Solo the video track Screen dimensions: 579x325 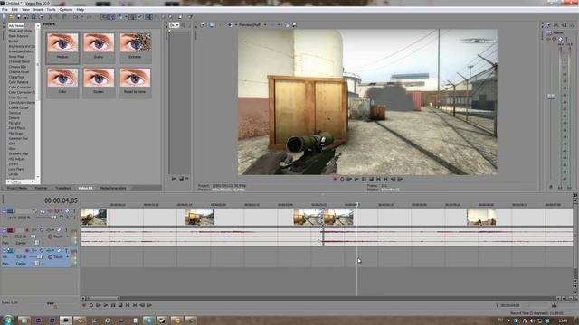point(74,211)
